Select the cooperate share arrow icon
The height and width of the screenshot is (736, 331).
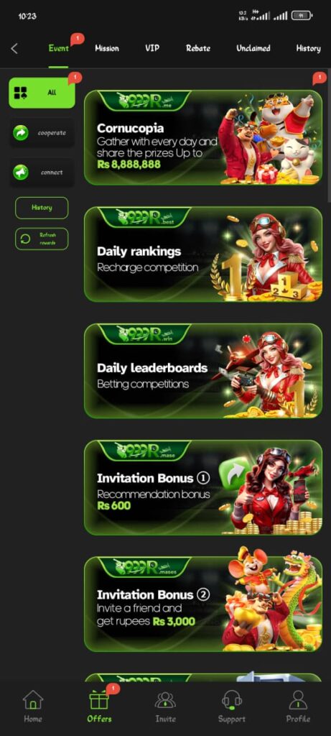[21, 133]
